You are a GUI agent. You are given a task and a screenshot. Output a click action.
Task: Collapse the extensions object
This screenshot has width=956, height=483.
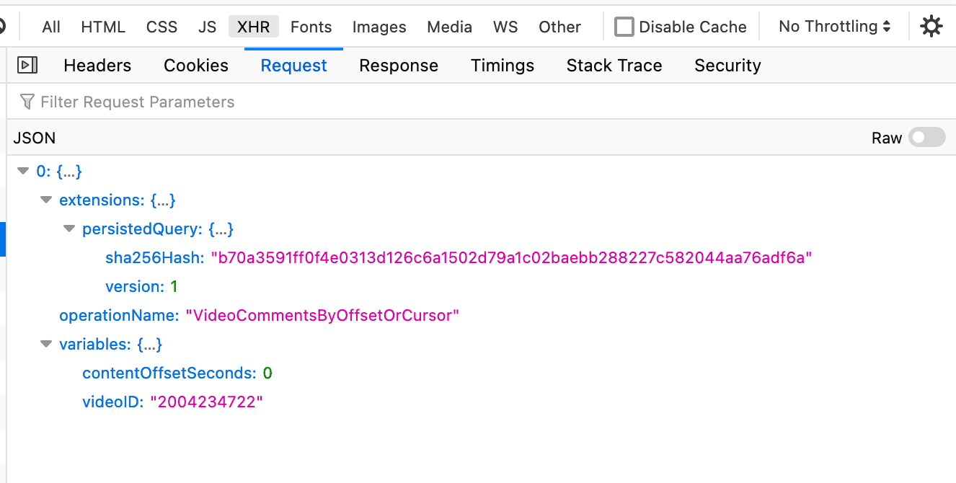click(46, 200)
